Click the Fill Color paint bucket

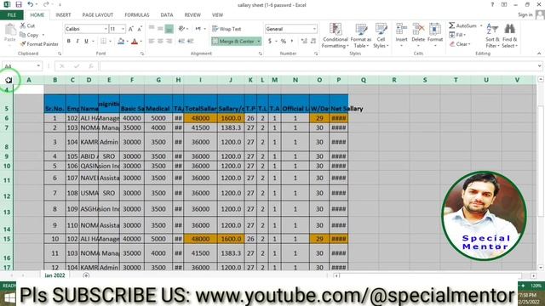(x=121, y=42)
